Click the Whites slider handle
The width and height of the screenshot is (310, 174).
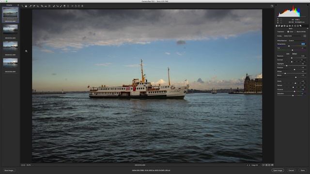pyautogui.click(x=285, y=73)
